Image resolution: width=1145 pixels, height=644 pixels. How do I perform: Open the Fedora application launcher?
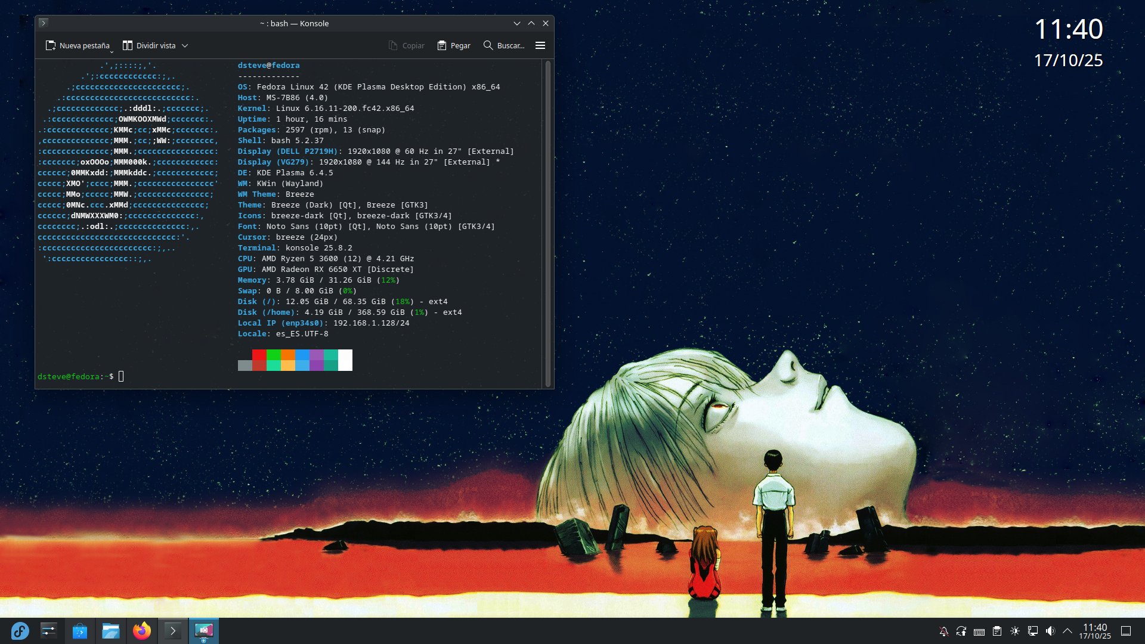(x=20, y=631)
